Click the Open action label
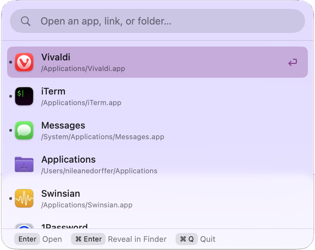Viewport: 315px width, 250px height. tap(52, 239)
